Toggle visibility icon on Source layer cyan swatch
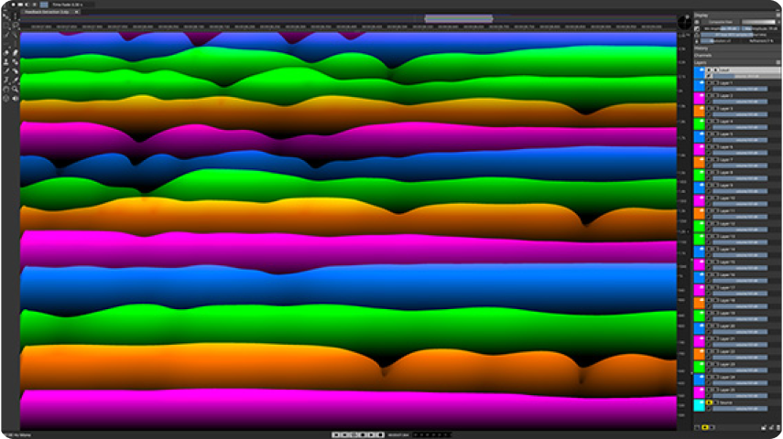The image size is (783, 439). point(701,402)
